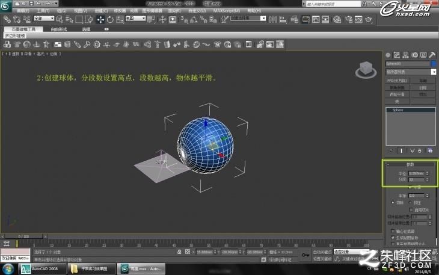This screenshot has width=439, height=275.
Task: Click the Unlink Selection tool
Action: [17, 19]
